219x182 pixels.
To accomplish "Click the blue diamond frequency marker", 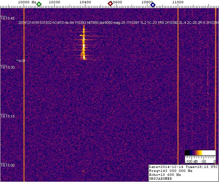I will [x=153, y=4].
